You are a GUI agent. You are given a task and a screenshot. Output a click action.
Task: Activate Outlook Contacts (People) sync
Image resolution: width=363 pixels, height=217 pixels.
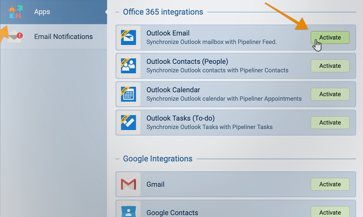(x=330, y=66)
